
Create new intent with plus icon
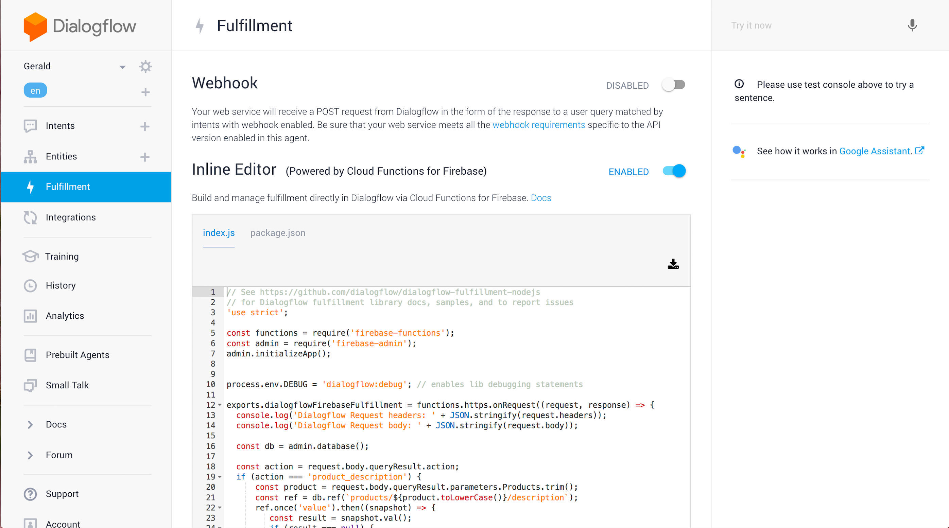(145, 126)
